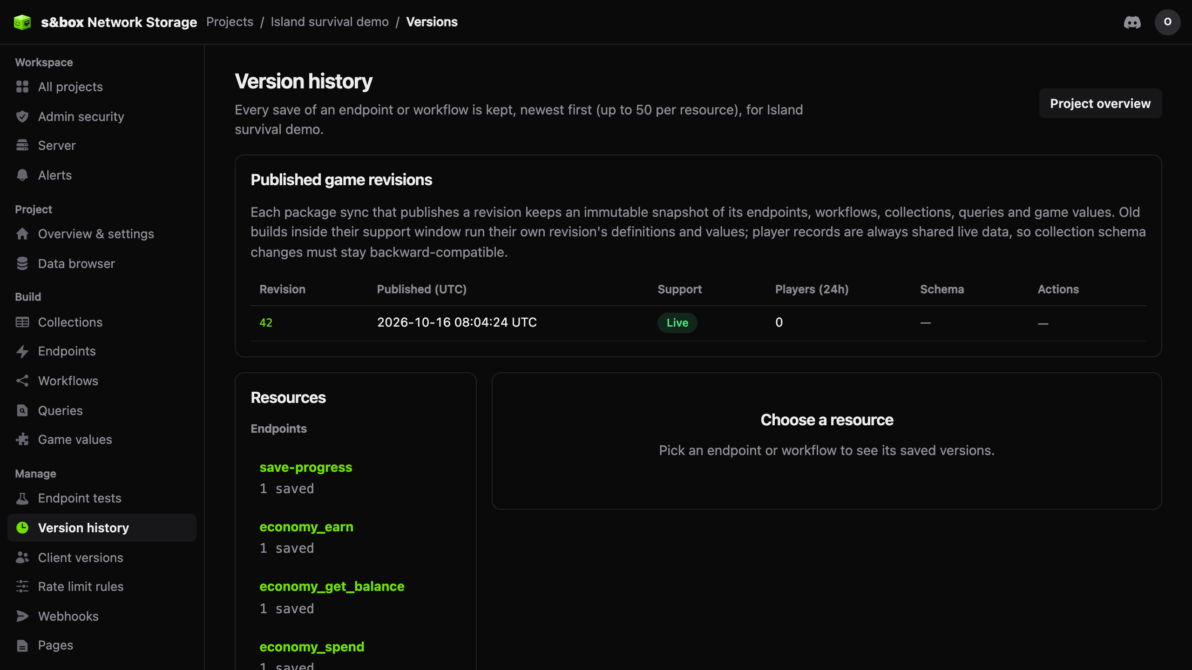Click the Endpoints lightning bolt icon

click(22, 351)
